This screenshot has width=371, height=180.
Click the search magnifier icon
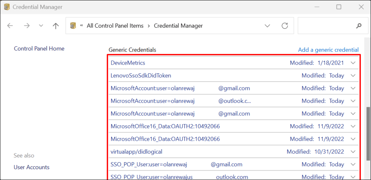[x=359, y=26]
